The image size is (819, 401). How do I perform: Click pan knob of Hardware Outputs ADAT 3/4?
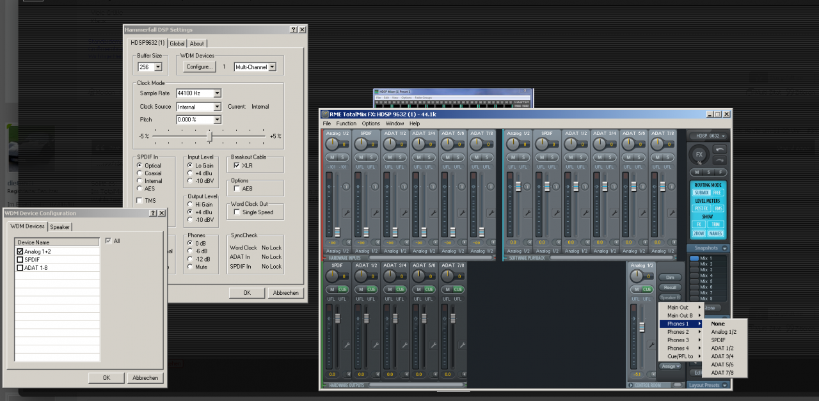[x=390, y=276]
